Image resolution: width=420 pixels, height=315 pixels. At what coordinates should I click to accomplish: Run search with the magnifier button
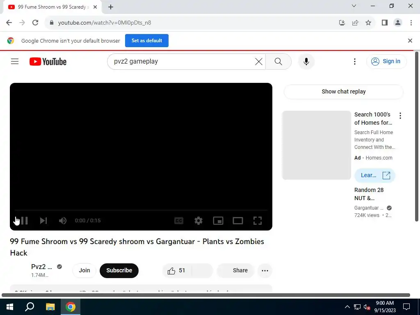coord(278,62)
